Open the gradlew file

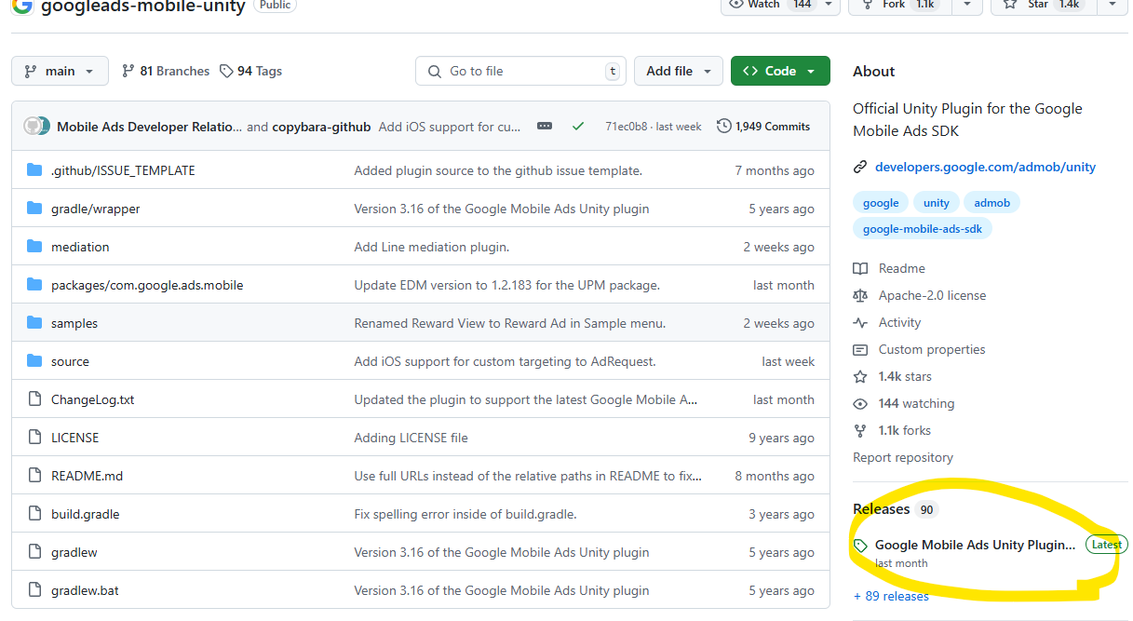74,552
